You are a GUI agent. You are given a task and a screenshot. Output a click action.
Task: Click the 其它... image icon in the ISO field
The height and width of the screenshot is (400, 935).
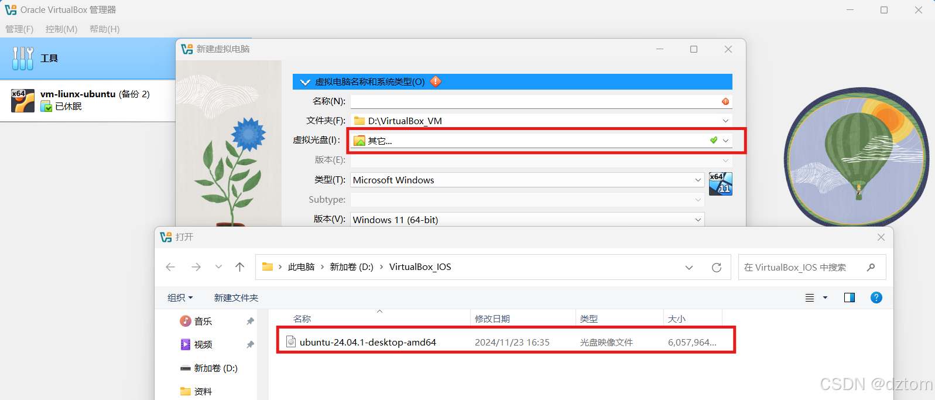point(359,141)
